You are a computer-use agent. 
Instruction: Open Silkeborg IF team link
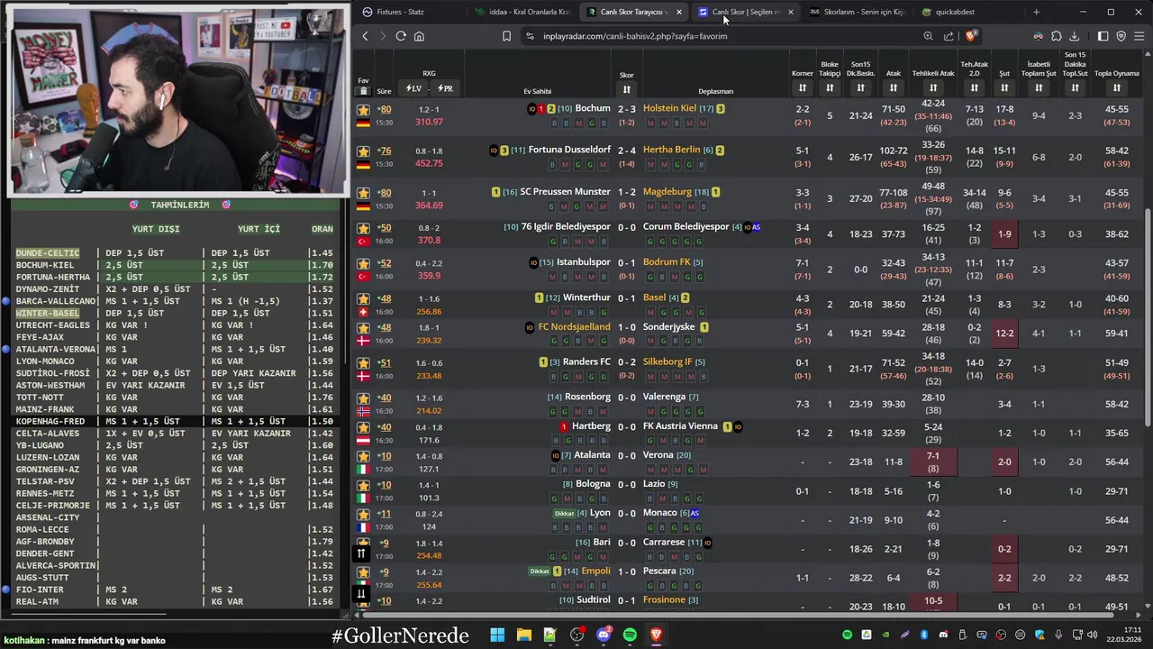(x=667, y=361)
